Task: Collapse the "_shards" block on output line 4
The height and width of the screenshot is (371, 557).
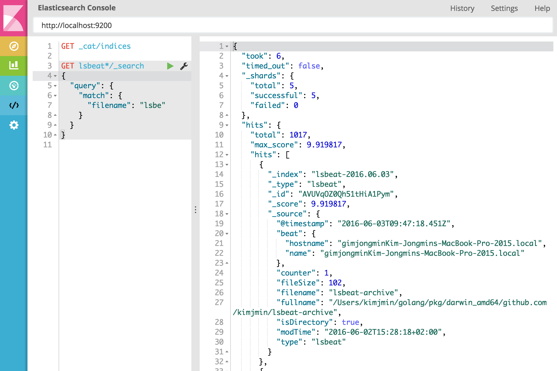Action: [227, 76]
